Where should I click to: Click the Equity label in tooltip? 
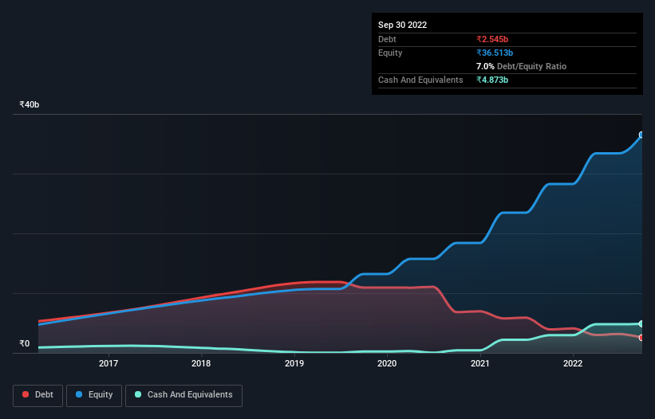(x=390, y=53)
